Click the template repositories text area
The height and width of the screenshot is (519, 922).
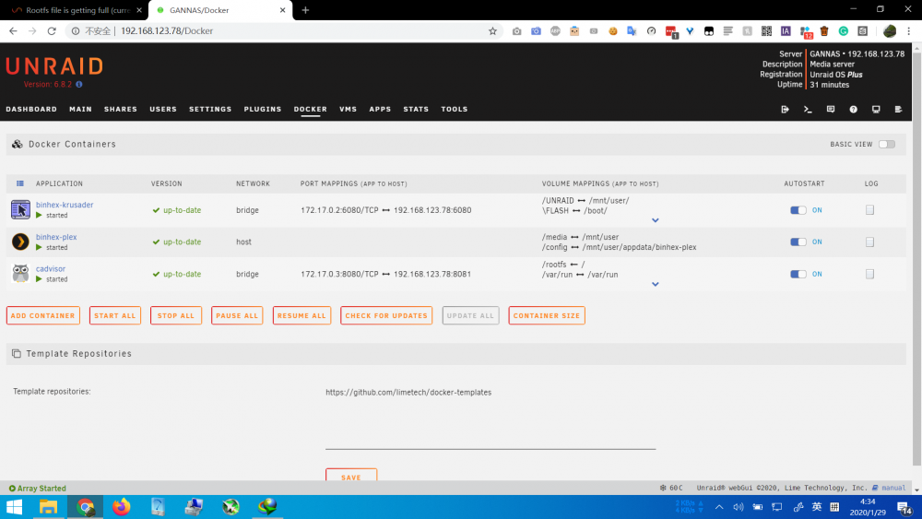491,417
